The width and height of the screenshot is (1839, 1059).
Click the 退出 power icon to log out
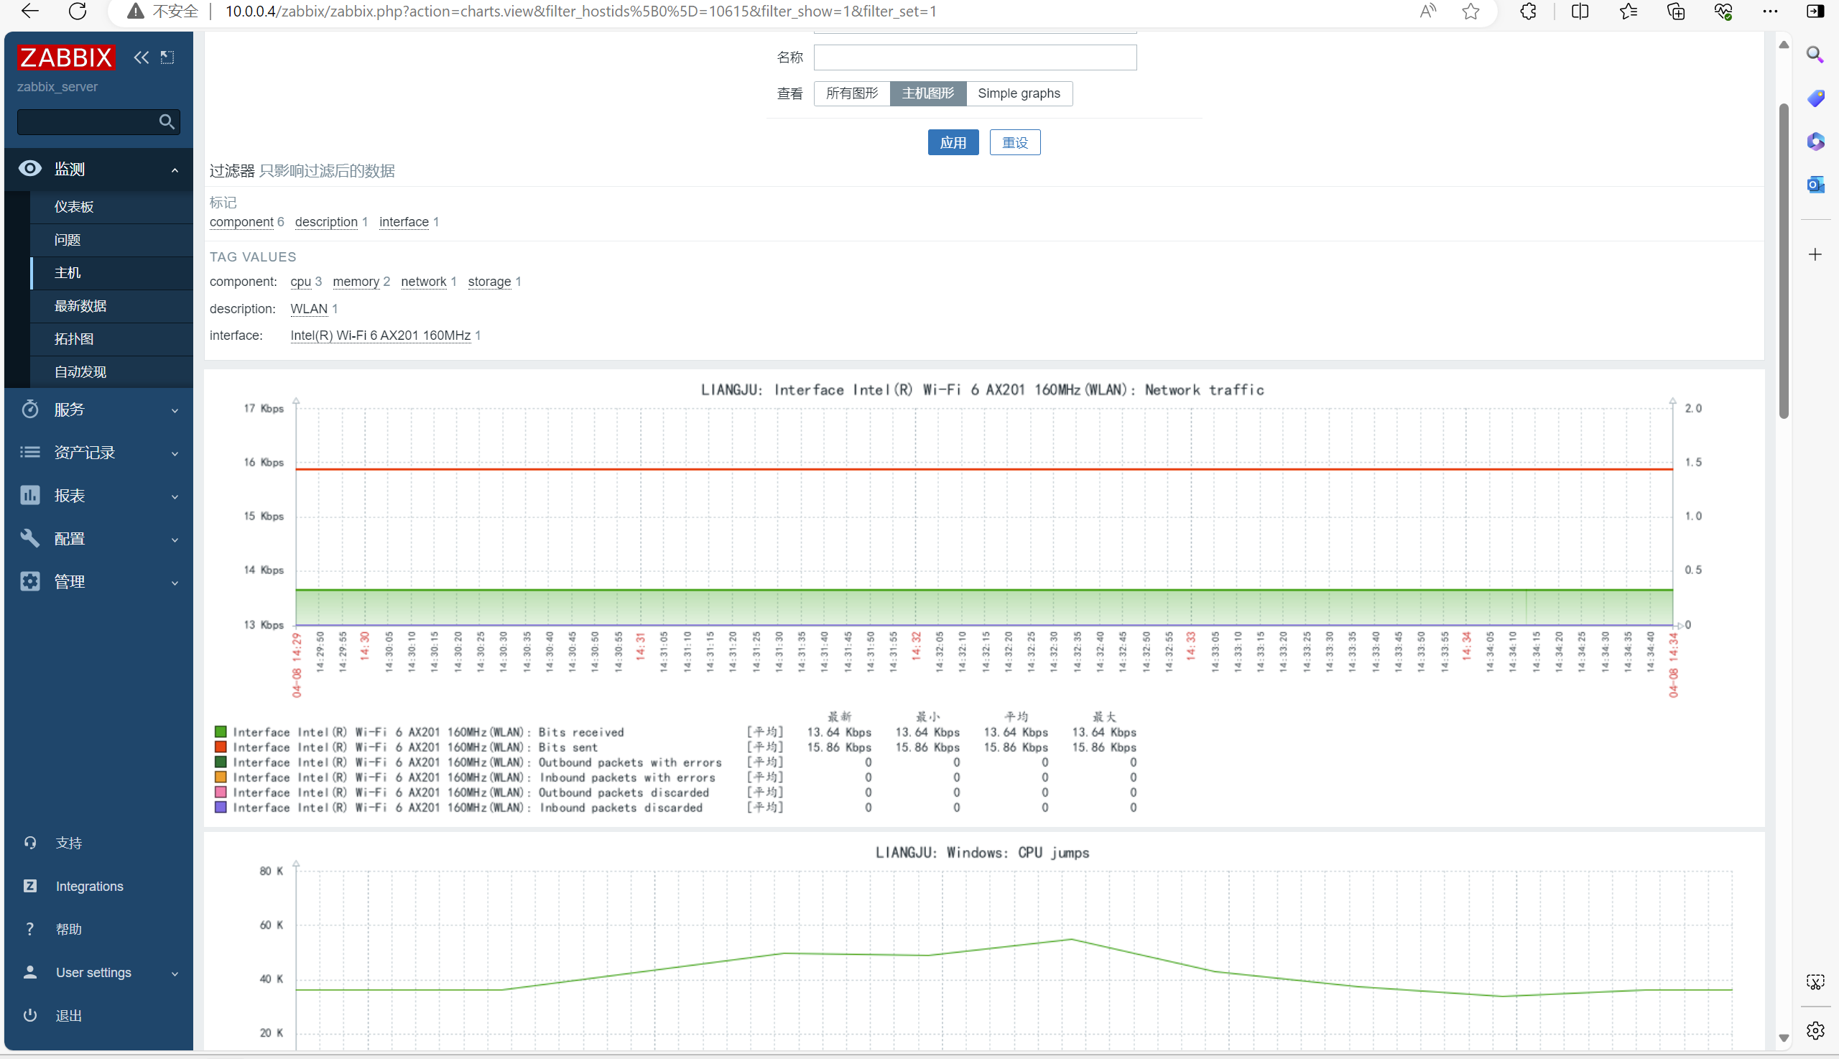pyautogui.click(x=30, y=1014)
